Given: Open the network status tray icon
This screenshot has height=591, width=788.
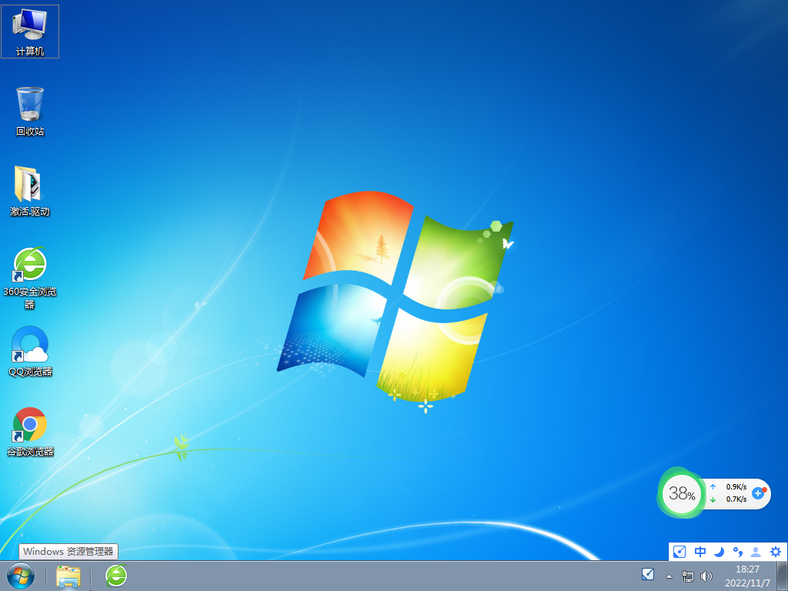Looking at the screenshot, I should click(x=688, y=576).
